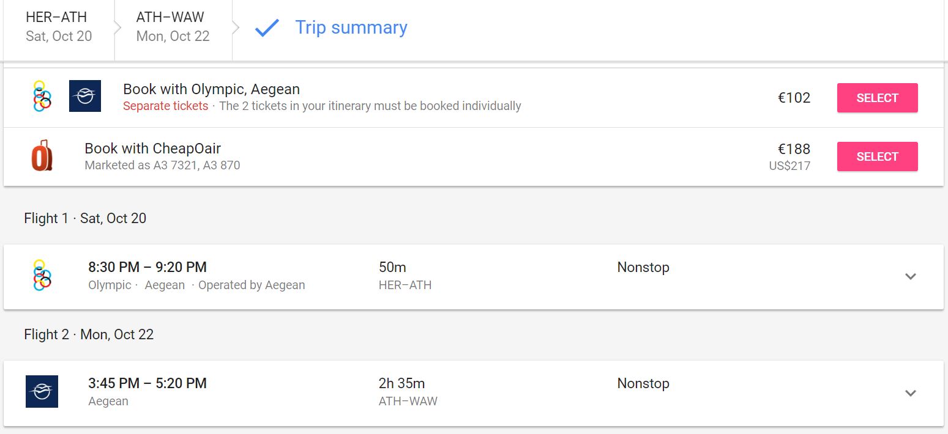Click the 3:45 PM – 5:20 PM flight row
The height and width of the screenshot is (434, 948).
474,393
